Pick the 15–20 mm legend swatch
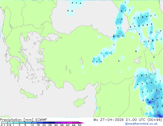 coord(40,123)
